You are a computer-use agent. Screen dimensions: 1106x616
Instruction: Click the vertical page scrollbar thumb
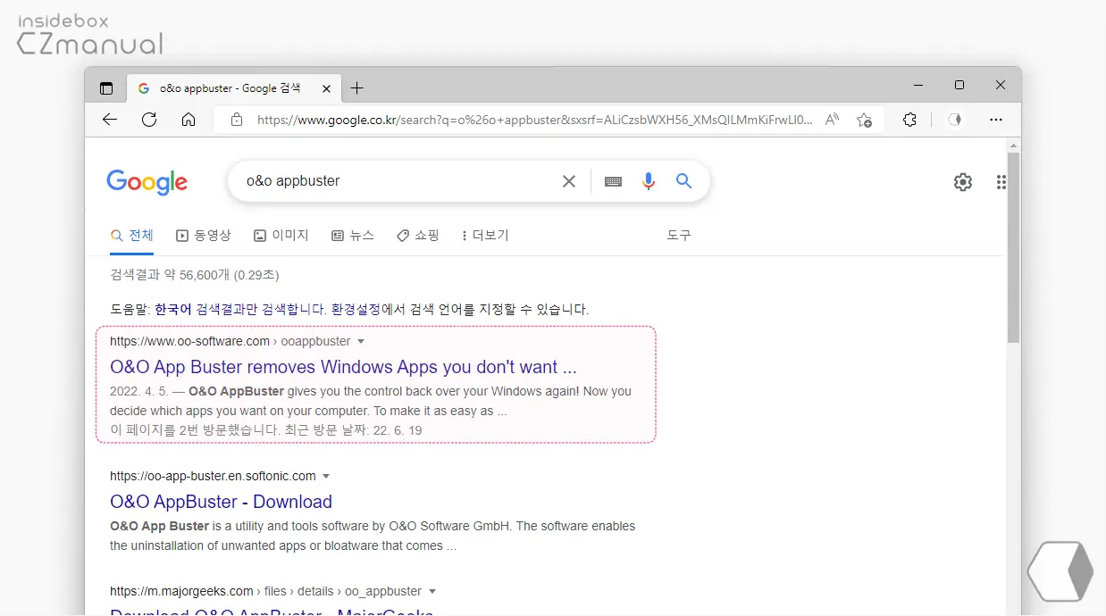[1013, 247]
